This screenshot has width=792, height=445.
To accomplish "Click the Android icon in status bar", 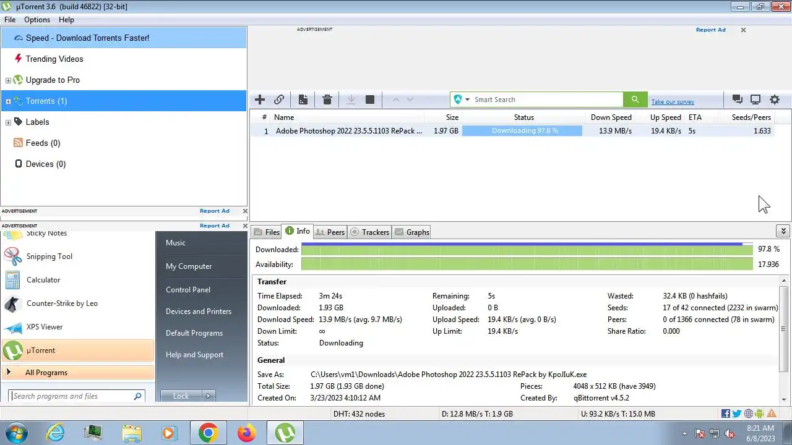I will tap(760, 413).
